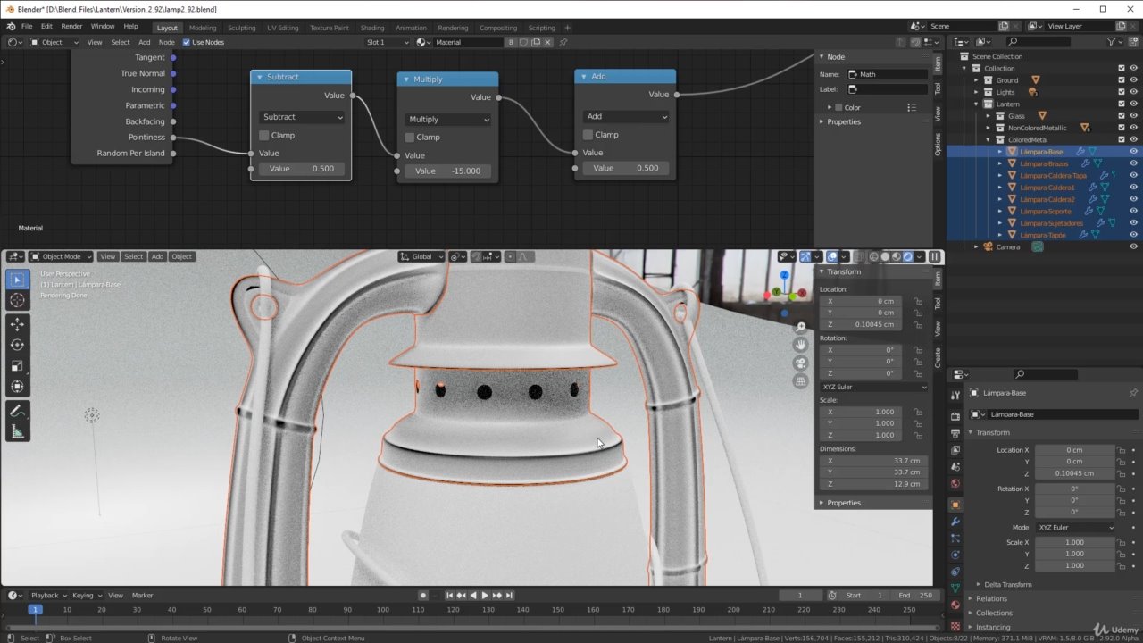The width and height of the screenshot is (1143, 643).
Task: Click the Add menu in 3D viewport header
Action: coord(157,256)
